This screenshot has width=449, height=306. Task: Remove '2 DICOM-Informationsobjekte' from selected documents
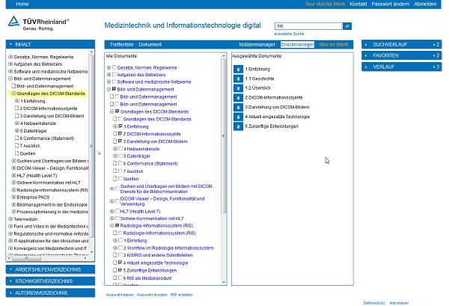click(238, 97)
